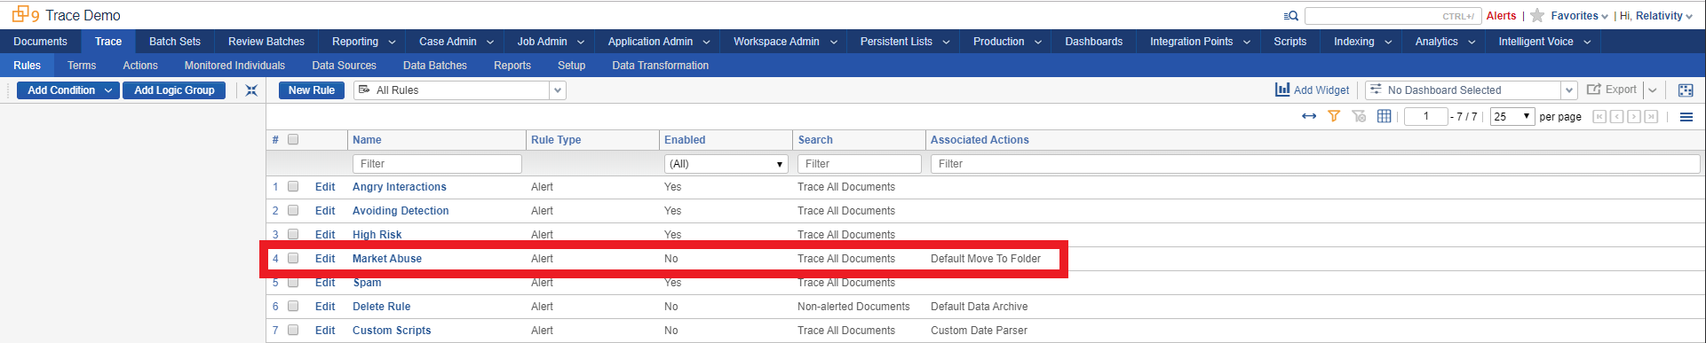The height and width of the screenshot is (343, 1706).
Task: Click the Search column filter field
Action: (x=860, y=164)
